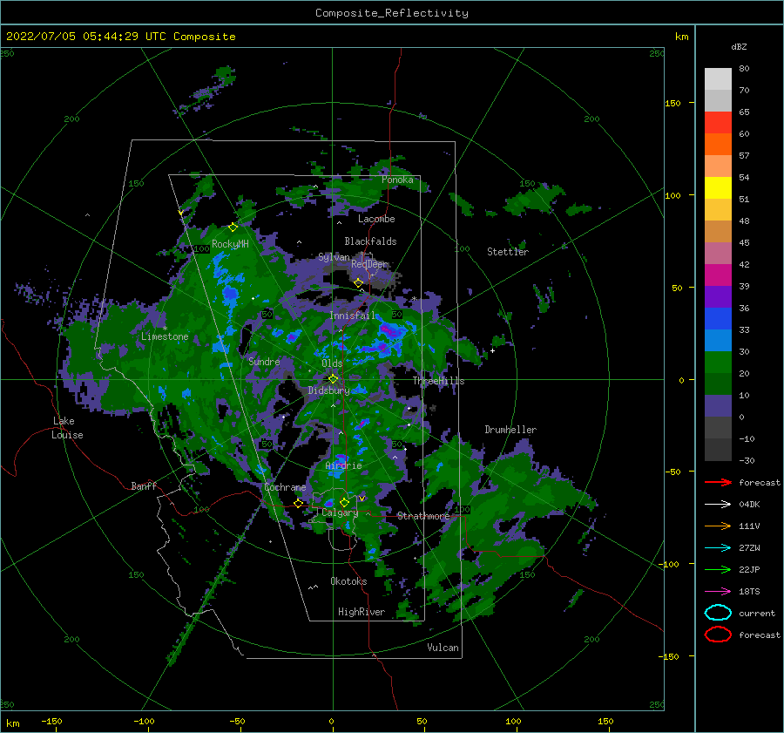Click the Innisfail city label
784x733 pixels.
[352, 316]
